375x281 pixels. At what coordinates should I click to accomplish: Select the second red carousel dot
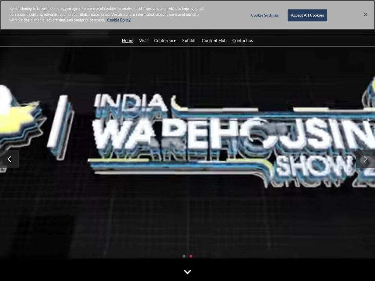[x=191, y=256]
